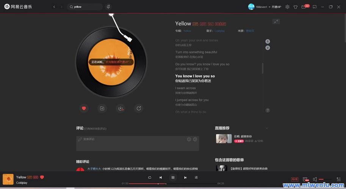The width and height of the screenshot is (346, 189).
Task: Open the emoji picker in comment box
Action: [189, 139]
